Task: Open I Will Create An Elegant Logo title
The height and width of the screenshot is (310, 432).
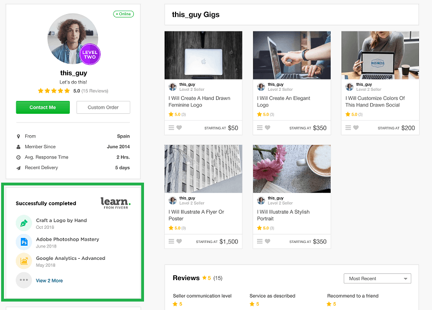Action: 283,101
